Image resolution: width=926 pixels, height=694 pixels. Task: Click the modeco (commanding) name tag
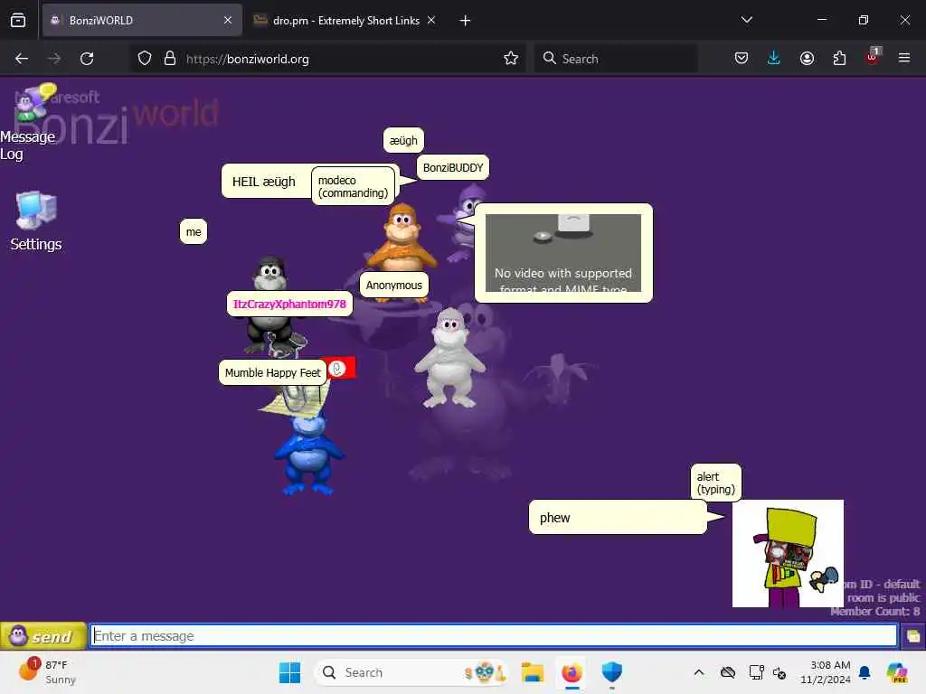(354, 186)
